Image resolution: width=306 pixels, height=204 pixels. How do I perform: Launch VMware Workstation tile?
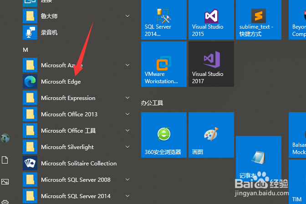tap(164, 64)
